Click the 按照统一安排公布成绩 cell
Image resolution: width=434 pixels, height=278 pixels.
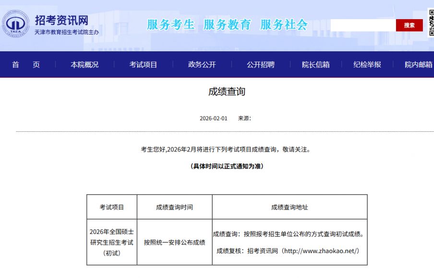click(x=175, y=243)
